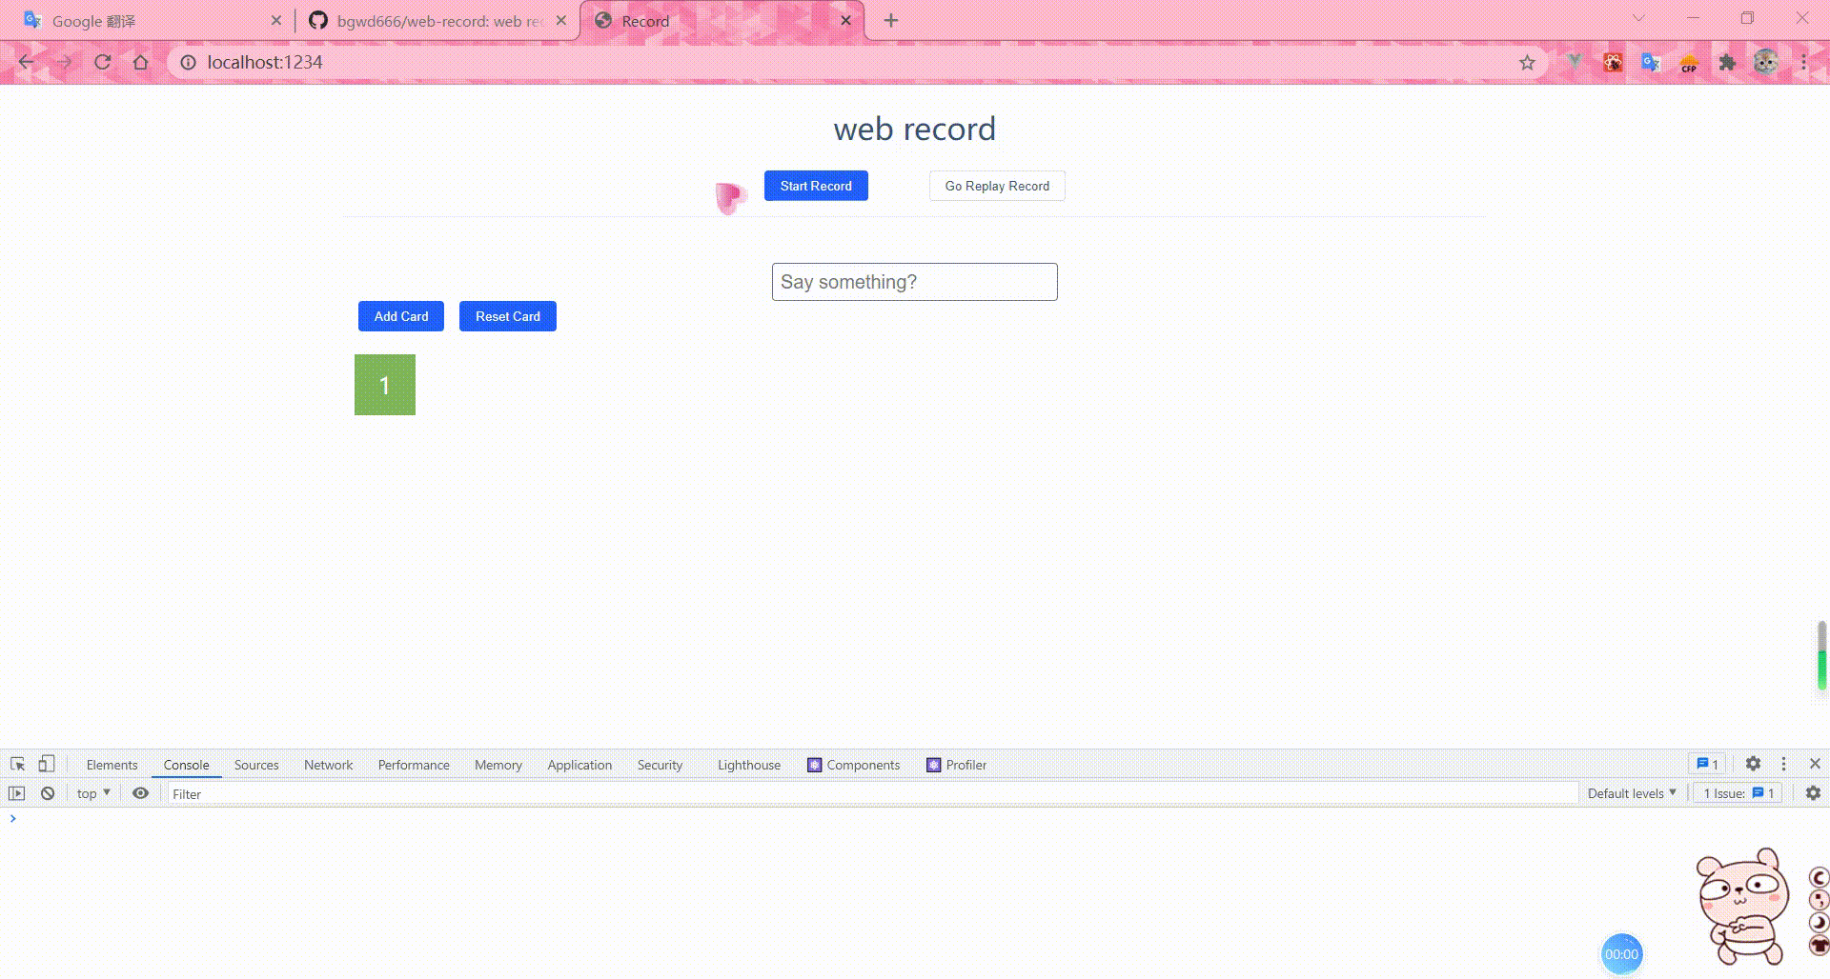
Task: Click the green card numbered 1
Action: click(x=384, y=385)
